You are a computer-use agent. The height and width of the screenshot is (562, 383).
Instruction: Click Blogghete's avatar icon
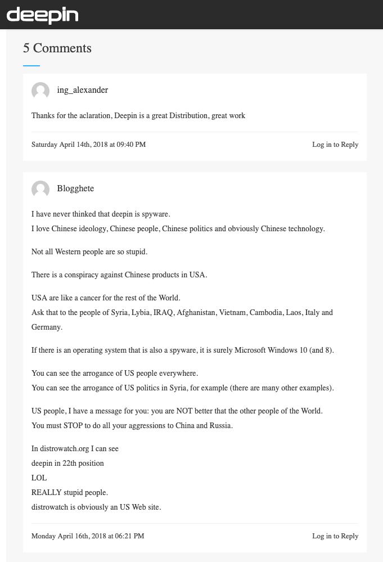coord(40,189)
